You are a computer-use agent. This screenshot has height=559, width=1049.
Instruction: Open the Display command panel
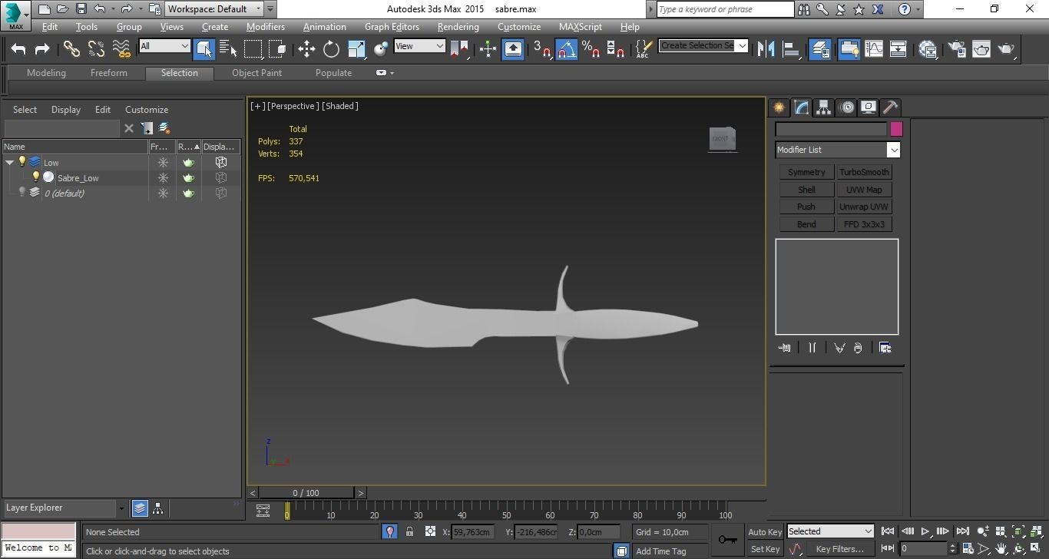pyautogui.click(x=869, y=107)
